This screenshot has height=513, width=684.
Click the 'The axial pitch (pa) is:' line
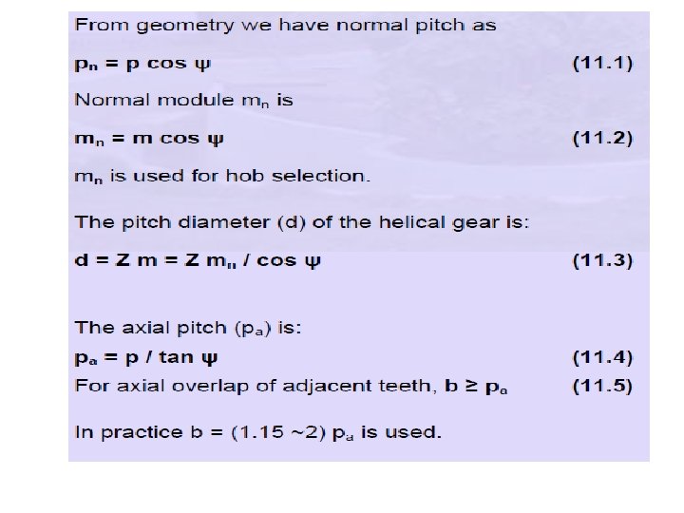[x=188, y=328]
